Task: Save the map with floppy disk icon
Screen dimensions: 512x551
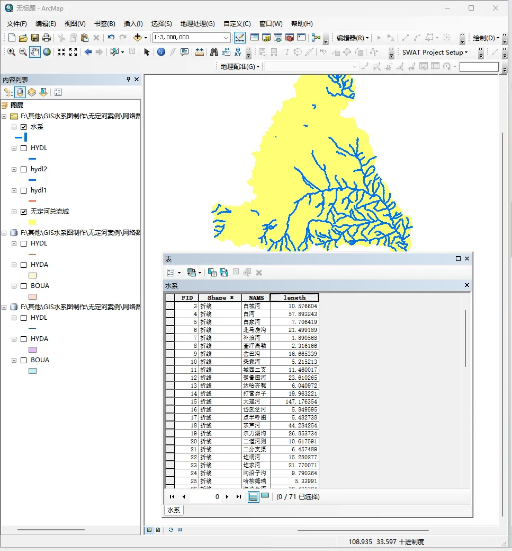Action: [35, 38]
